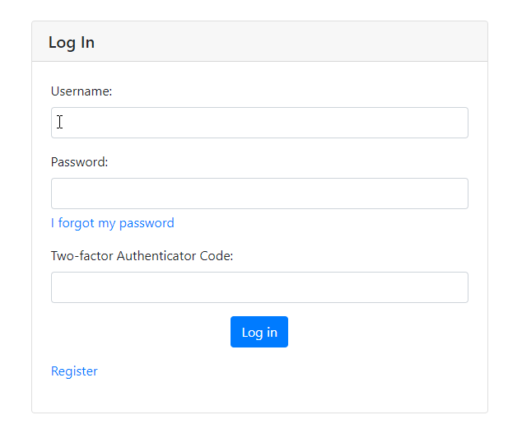Image resolution: width=522 pixels, height=429 pixels.
Task: Click the blue Log in button
Action: click(x=259, y=332)
